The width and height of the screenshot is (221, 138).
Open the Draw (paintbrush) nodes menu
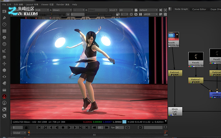point(4,18)
